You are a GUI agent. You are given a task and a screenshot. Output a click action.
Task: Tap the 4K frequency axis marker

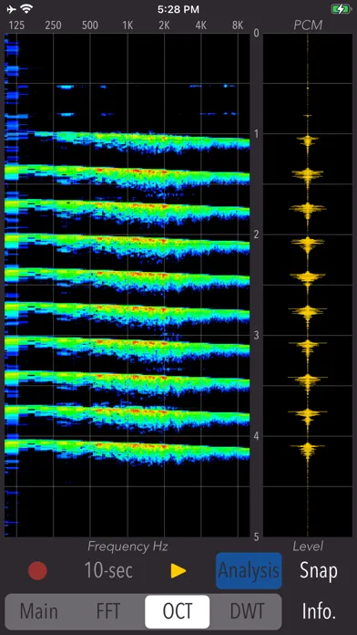click(201, 26)
